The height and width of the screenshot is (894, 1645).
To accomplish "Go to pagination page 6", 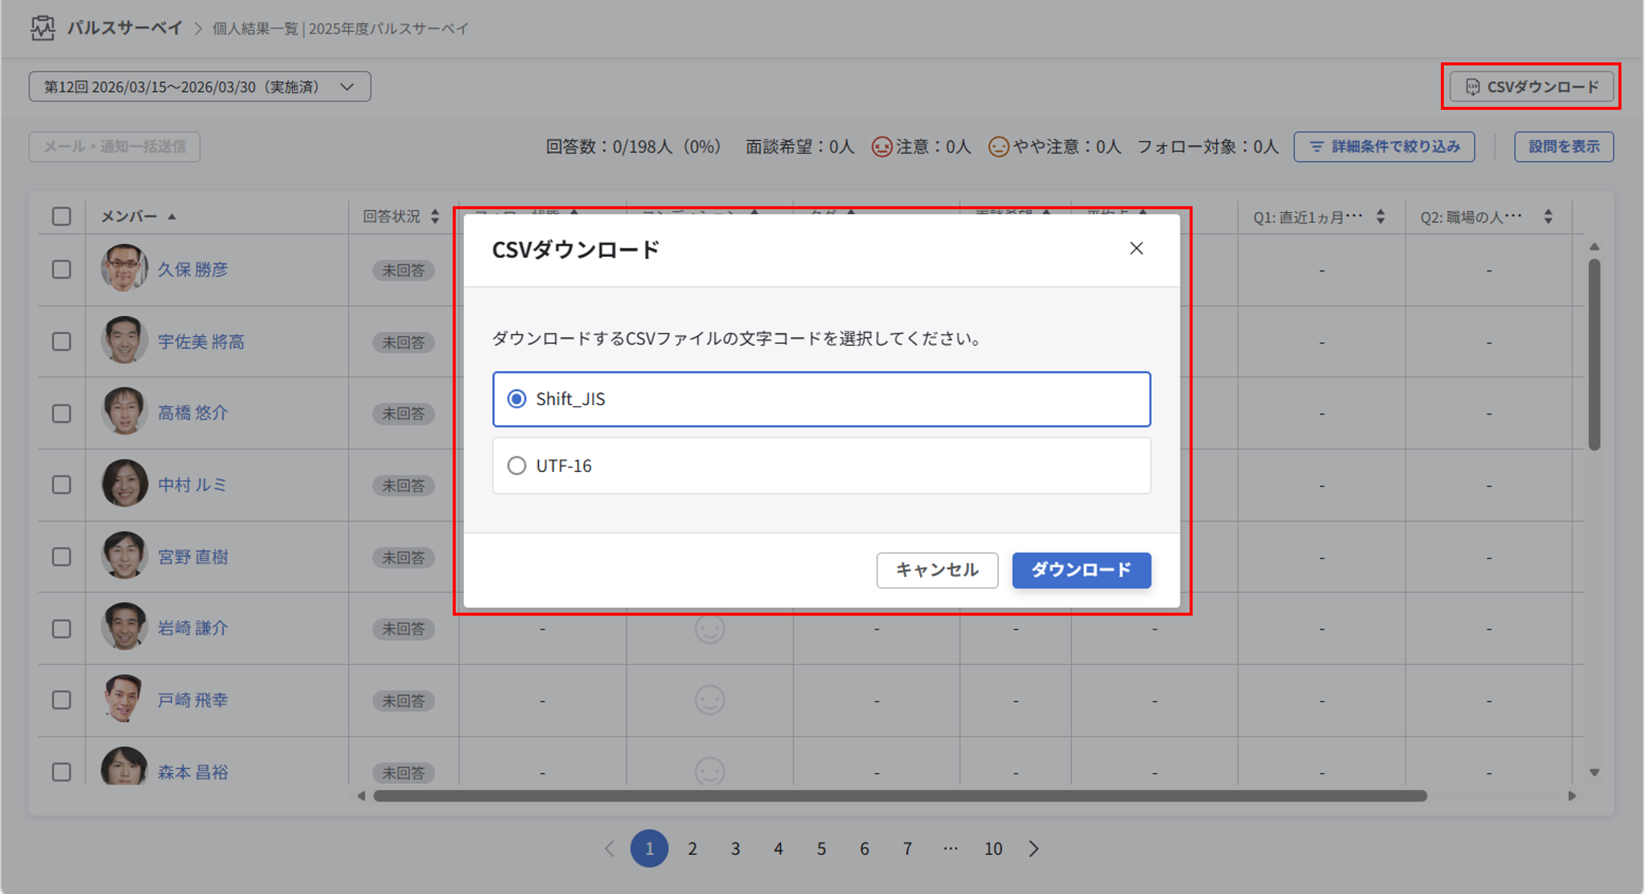I will 864,849.
